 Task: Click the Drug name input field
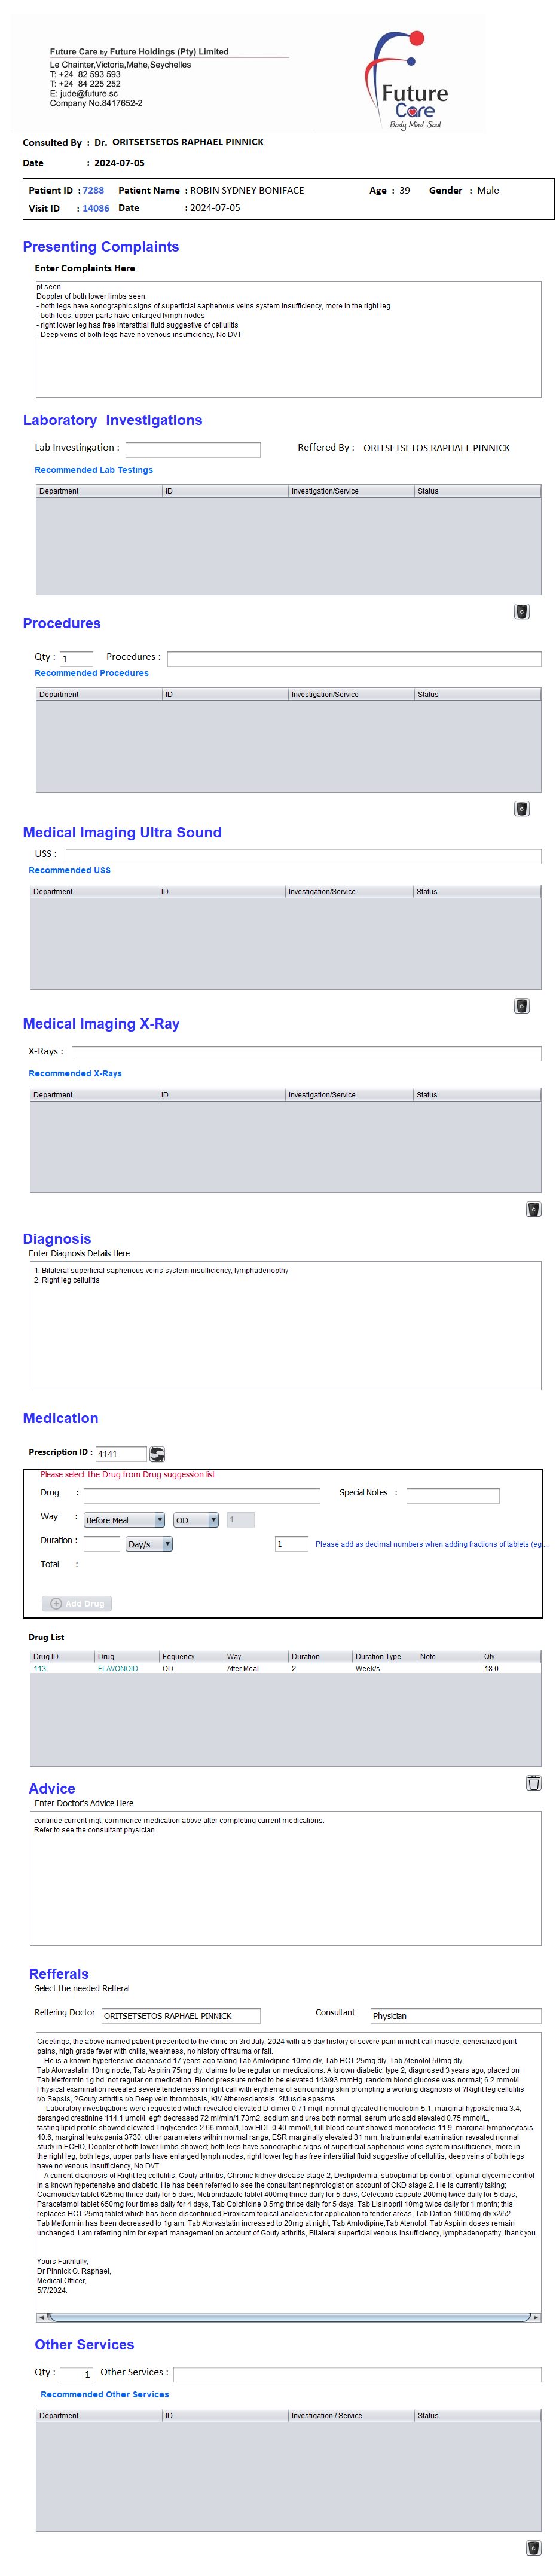(x=201, y=1496)
